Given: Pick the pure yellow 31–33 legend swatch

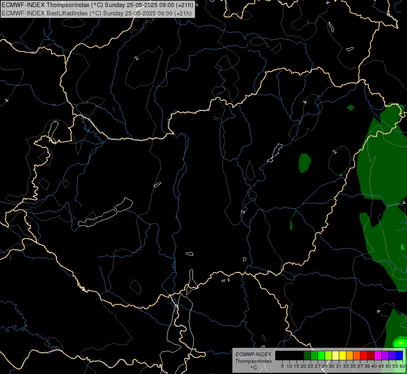Looking at the screenshot, I should point(343,355).
